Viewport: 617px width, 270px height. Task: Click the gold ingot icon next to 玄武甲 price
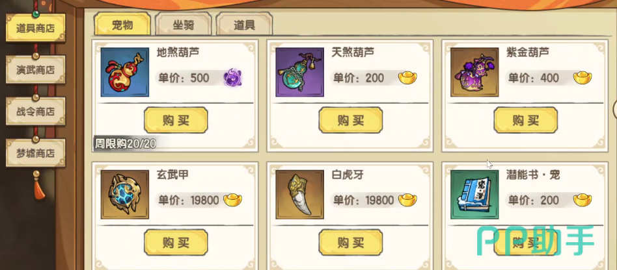[x=232, y=200]
